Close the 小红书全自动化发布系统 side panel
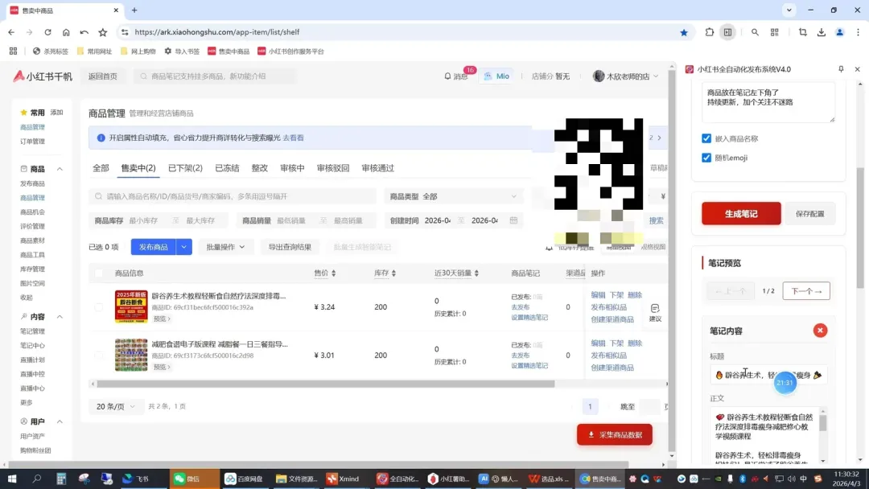Viewport: 869px width, 489px height. [858, 69]
